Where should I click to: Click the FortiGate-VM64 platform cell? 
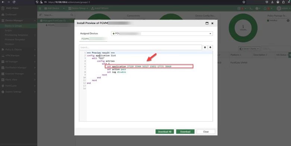click(x=239, y=63)
